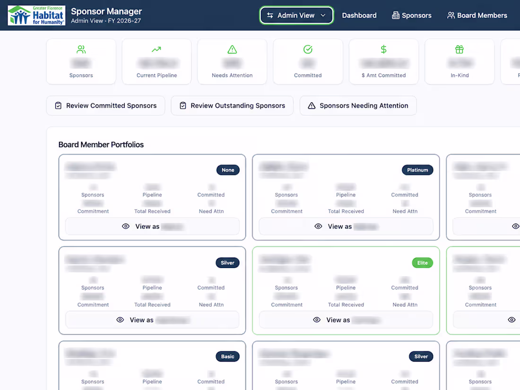Viewport: 520px width, 390px height.
Task: Click the Board Member Portfolios heading
Action: 101,145
